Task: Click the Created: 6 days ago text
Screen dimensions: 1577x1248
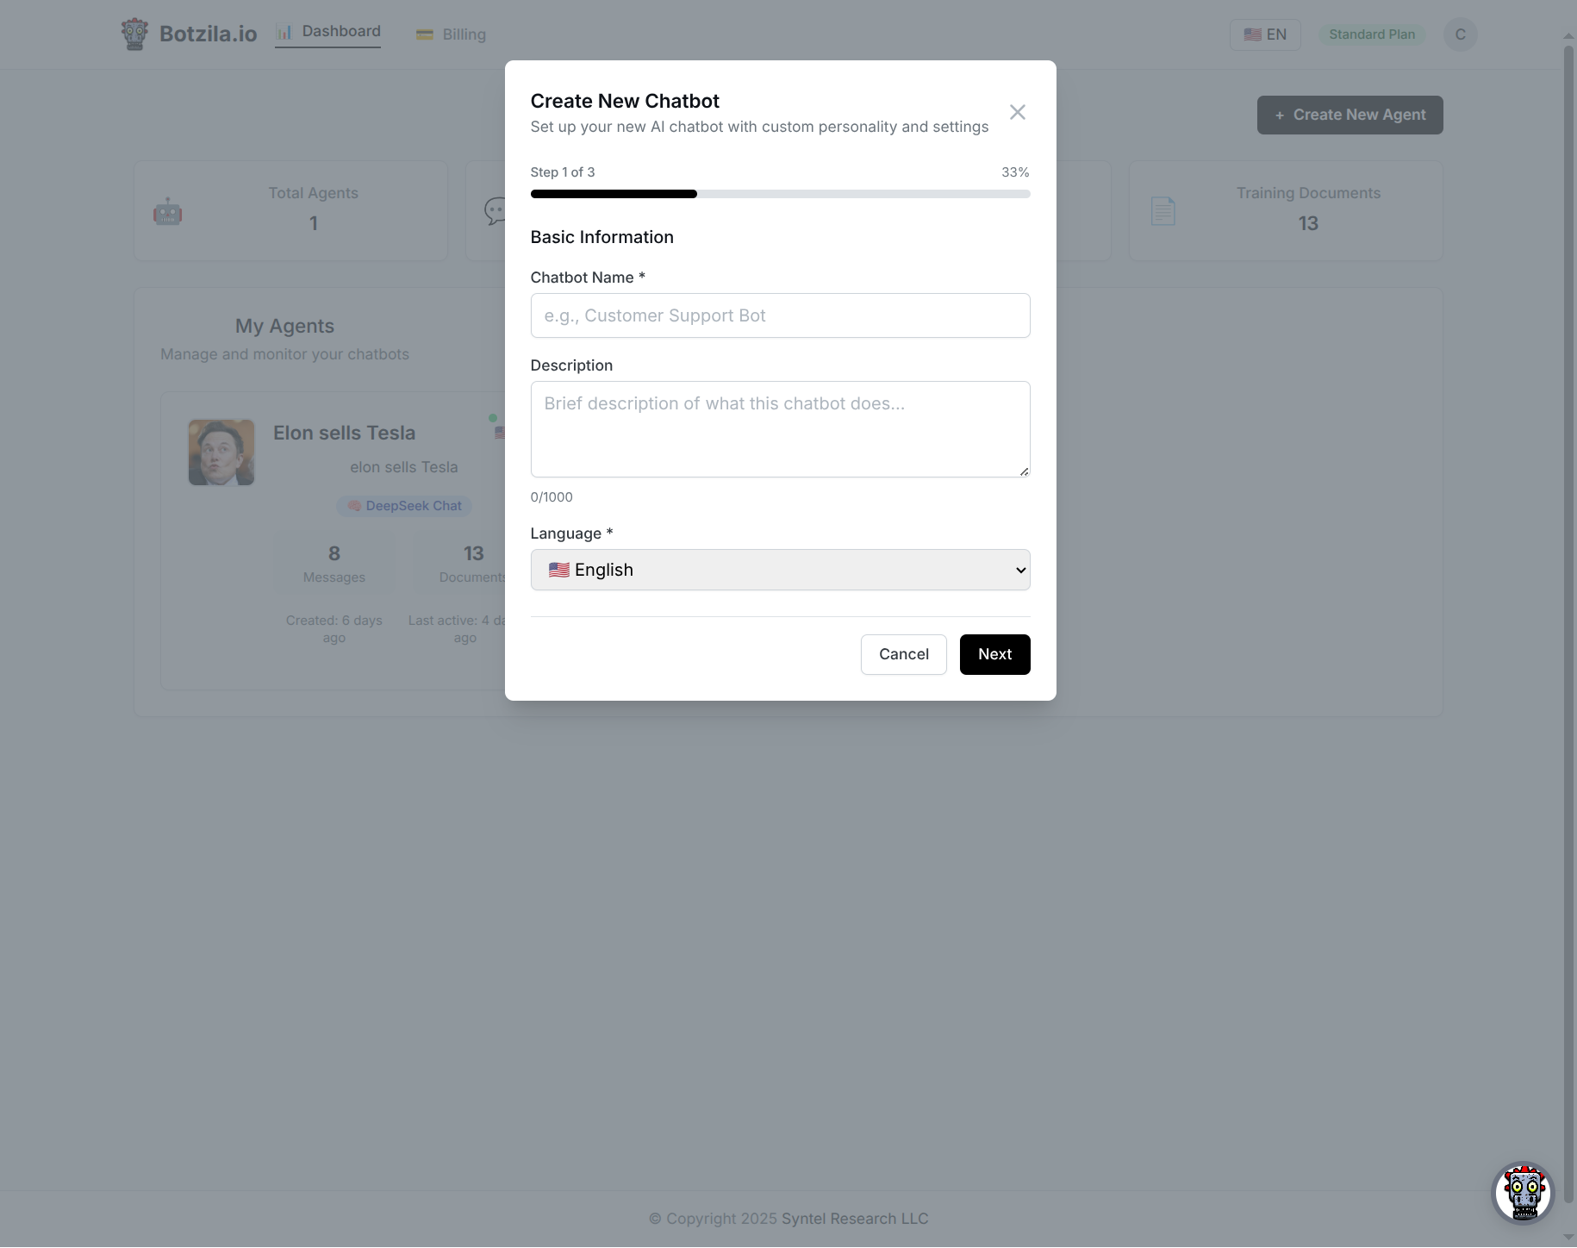Action: pyautogui.click(x=334, y=629)
